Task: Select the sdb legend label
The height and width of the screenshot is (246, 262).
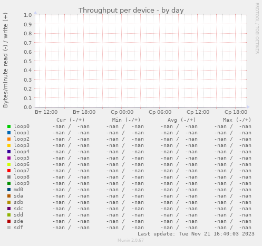Action: pyautogui.click(x=18, y=202)
